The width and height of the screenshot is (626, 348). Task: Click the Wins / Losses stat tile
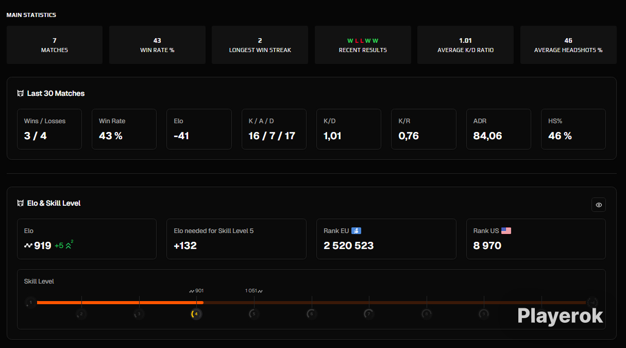49,129
